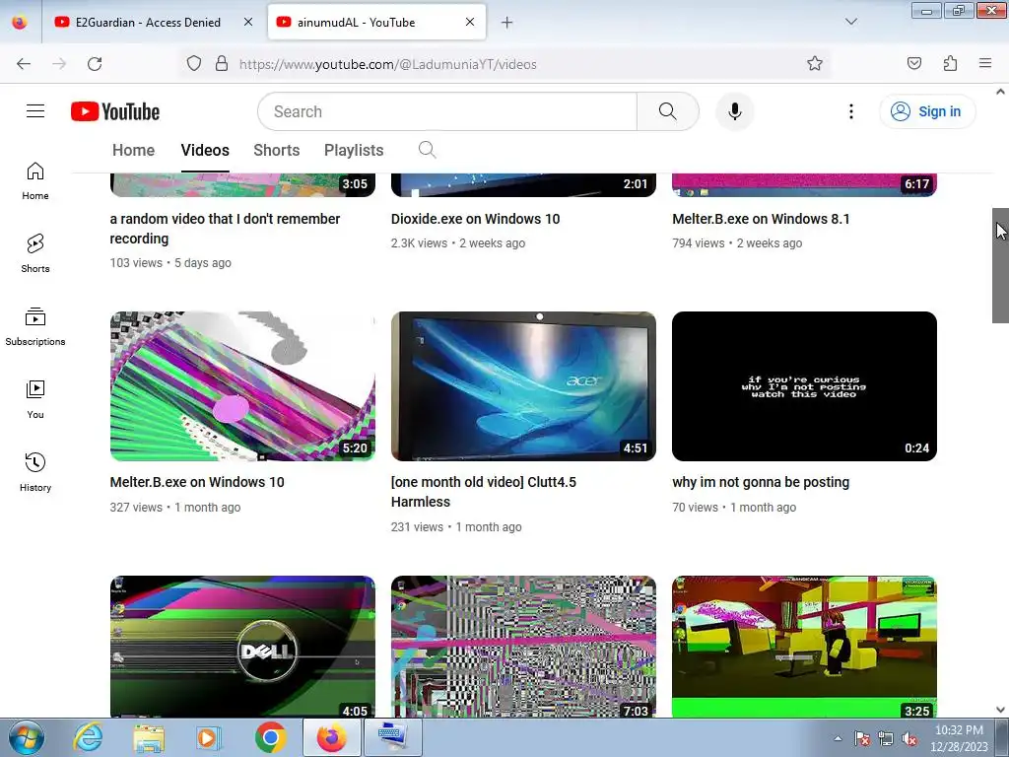This screenshot has height=757, width=1009.
Task: Open video Melter.B.exe on Windows 8.1
Action: (761, 219)
